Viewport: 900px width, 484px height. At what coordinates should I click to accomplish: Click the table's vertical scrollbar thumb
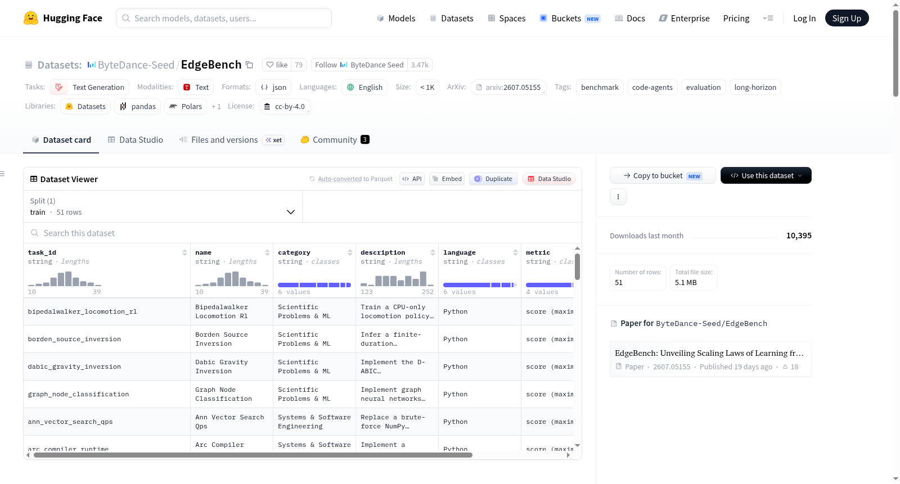(577, 266)
